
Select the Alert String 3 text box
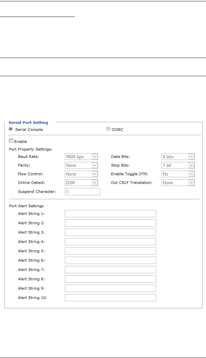110,232
